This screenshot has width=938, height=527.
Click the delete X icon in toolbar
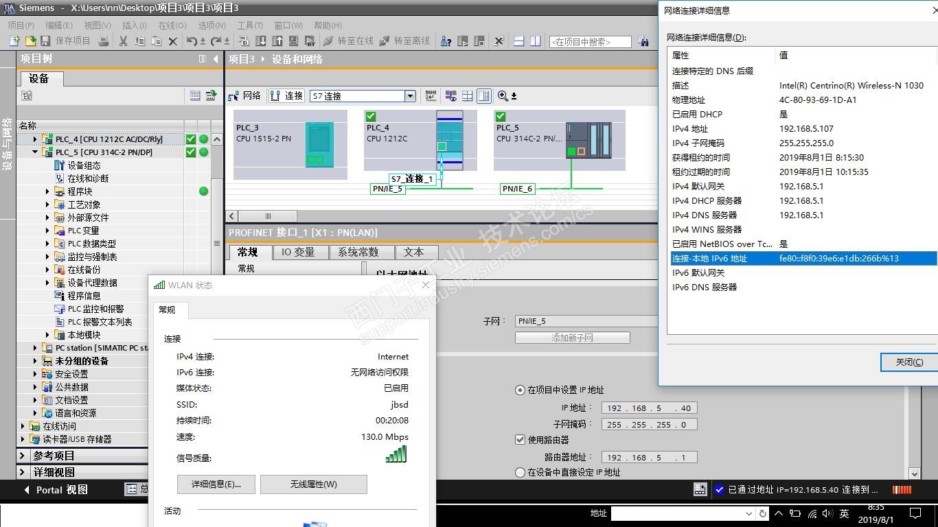[x=173, y=41]
